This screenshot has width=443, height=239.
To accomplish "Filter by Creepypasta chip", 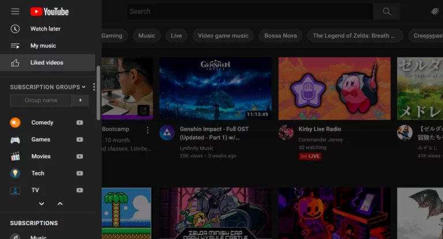I will (426, 36).
